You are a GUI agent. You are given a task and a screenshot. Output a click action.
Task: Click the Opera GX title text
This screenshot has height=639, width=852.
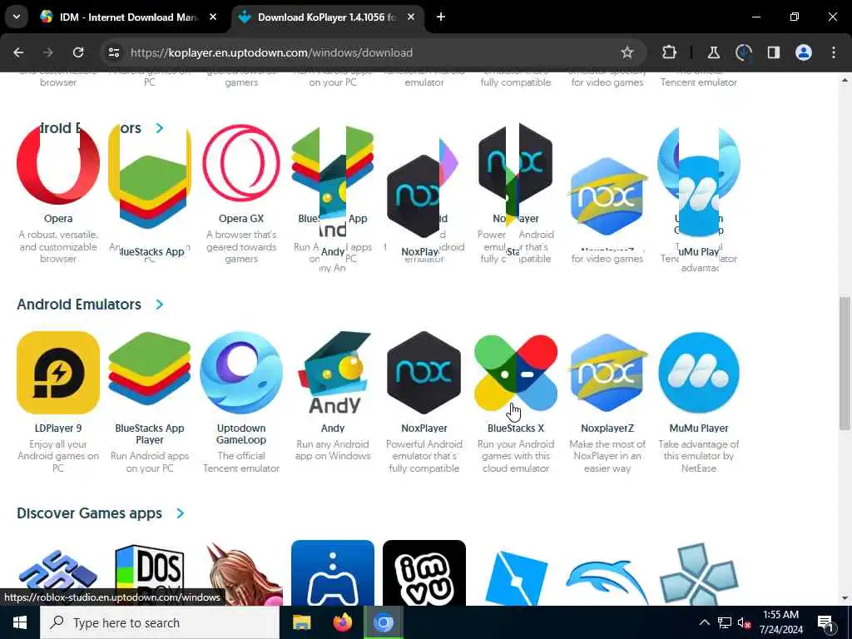pyautogui.click(x=241, y=219)
